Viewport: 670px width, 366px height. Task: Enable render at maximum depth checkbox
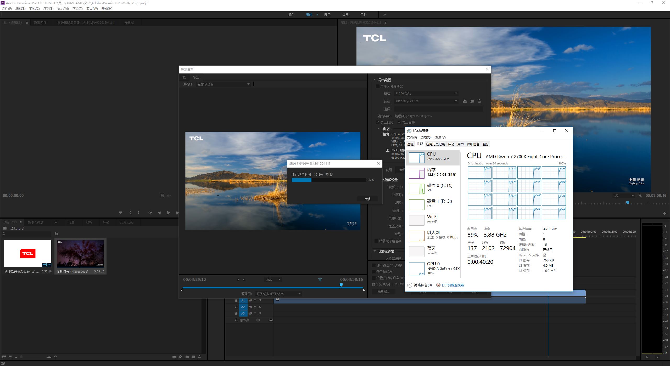pos(376,241)
